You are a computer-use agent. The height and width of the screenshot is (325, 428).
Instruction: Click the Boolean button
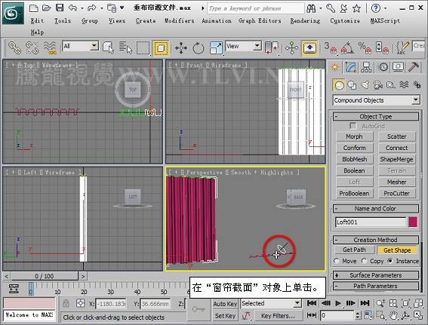(x=354, y=170)
